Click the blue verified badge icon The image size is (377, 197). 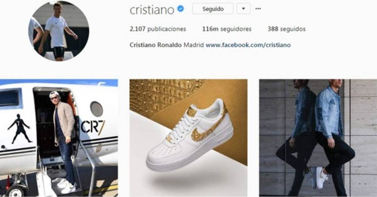tap(180, 9)
